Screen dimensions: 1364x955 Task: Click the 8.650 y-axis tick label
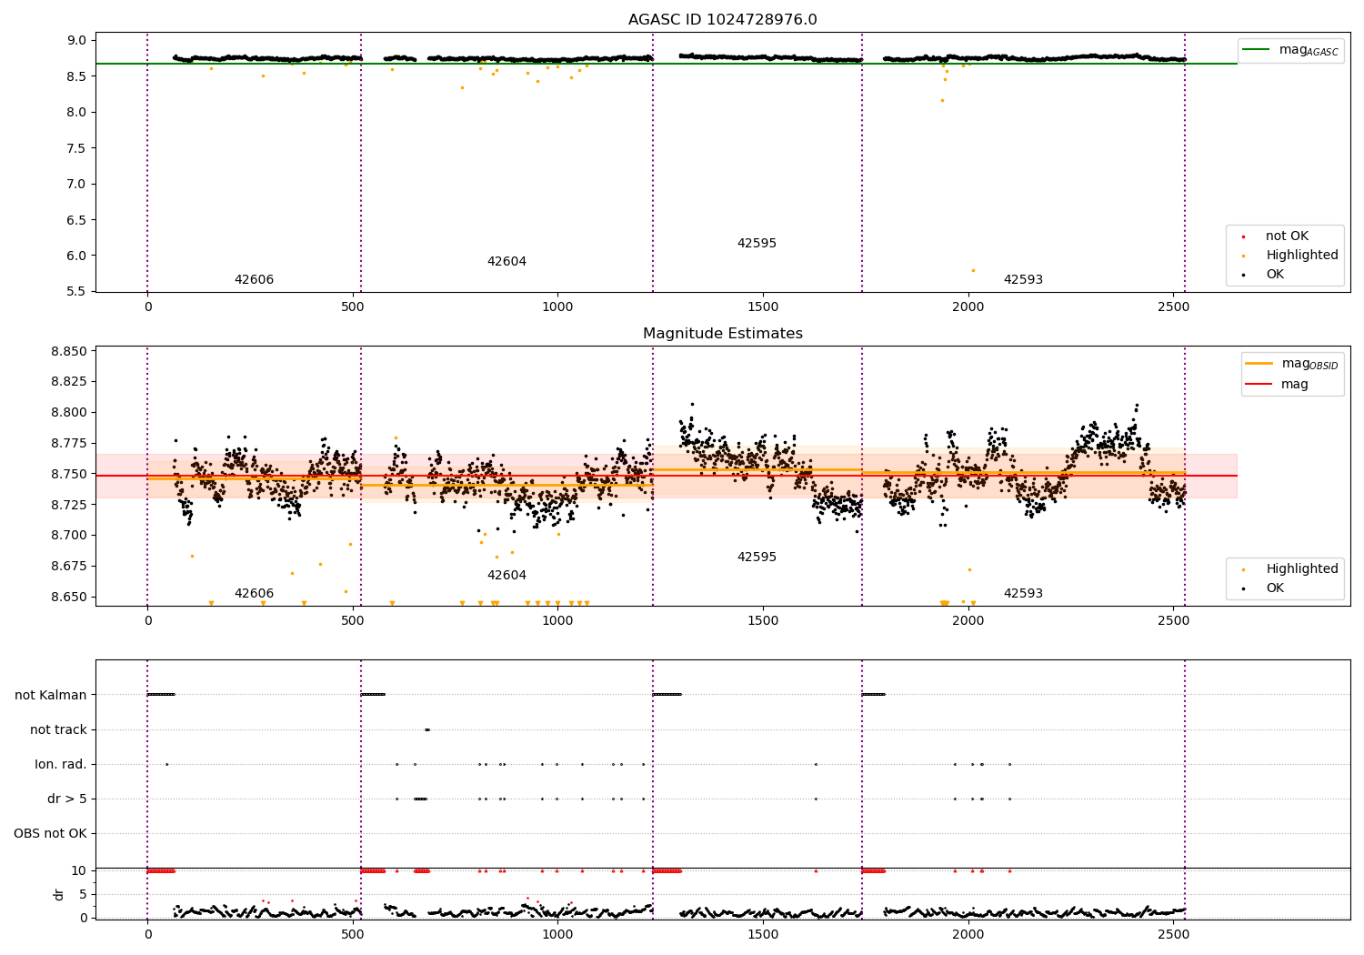tap(69, 598)
